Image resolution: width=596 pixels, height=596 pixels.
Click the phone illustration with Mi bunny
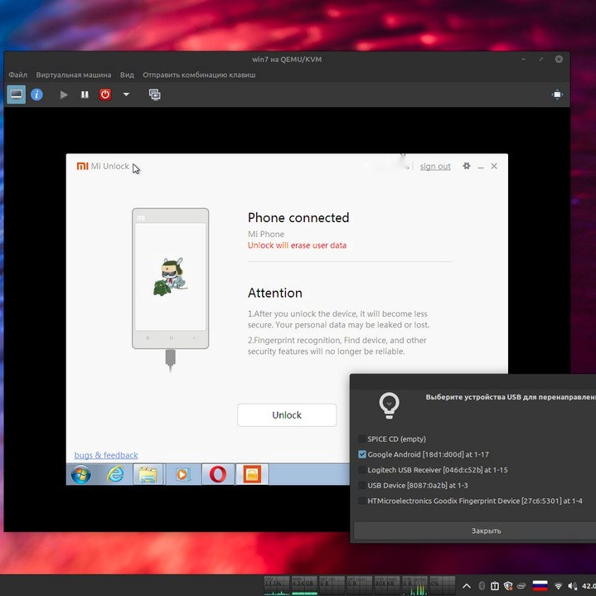point(170,279)
